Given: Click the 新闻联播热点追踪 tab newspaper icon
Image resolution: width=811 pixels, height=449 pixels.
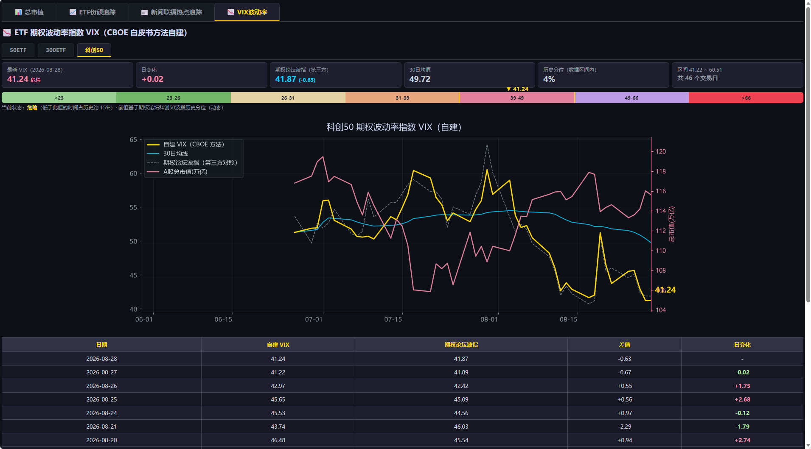Looking at the screenshot, I should coord(144,12).
